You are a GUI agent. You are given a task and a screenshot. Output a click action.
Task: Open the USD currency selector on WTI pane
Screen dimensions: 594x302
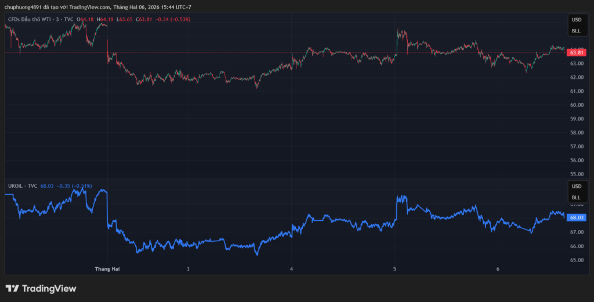tap(576, 19)
